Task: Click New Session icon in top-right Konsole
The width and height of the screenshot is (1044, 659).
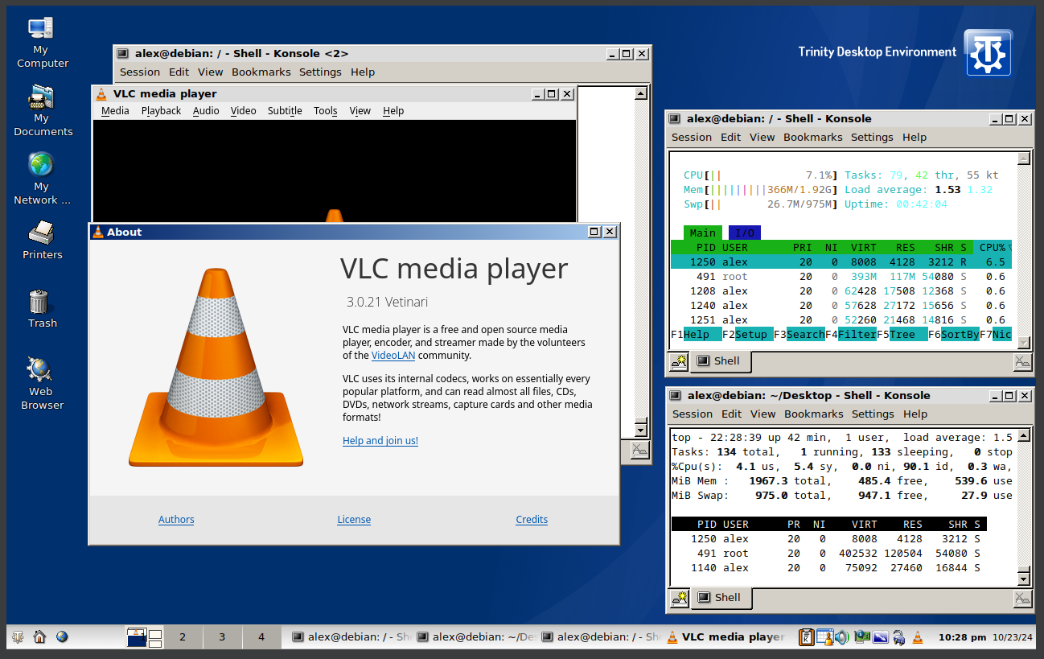Action: [x=679, y=362]
